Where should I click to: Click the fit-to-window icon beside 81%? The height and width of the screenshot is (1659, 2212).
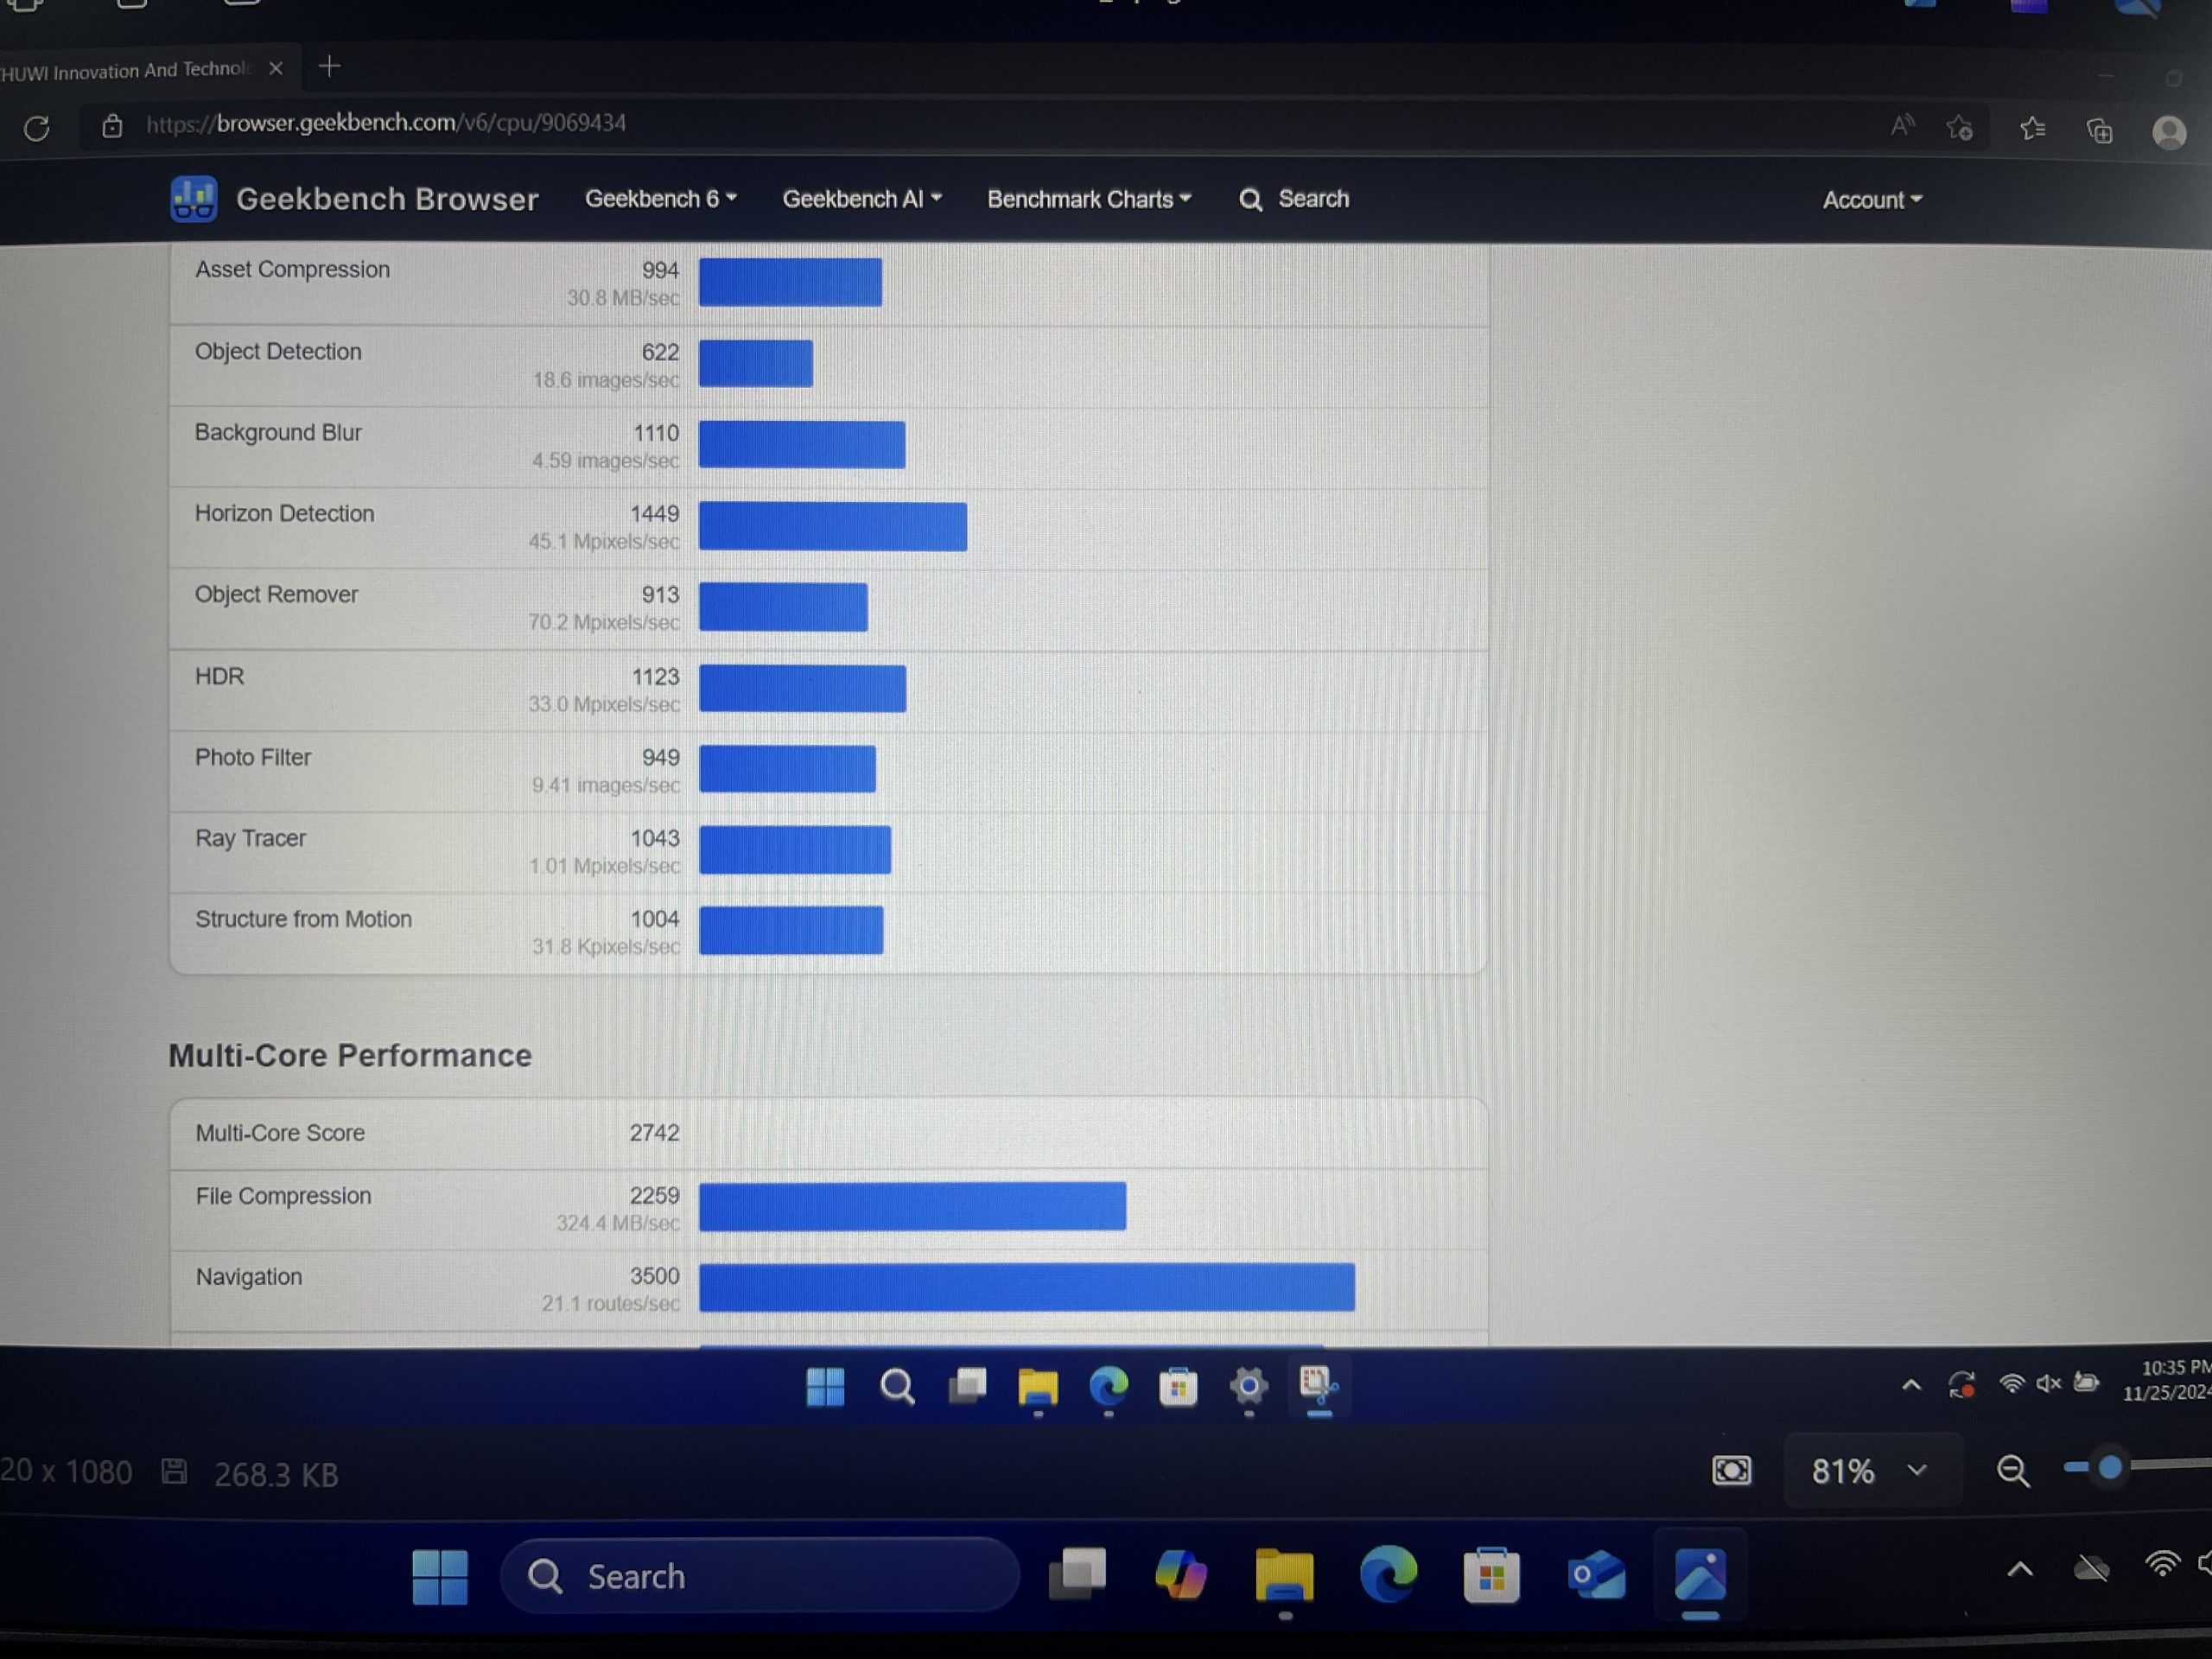click(x=1731, y=1470)
